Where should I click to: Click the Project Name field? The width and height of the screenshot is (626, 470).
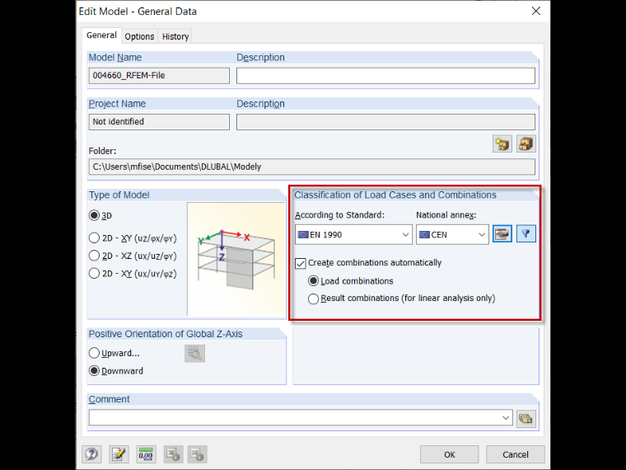tap(159, 122)
